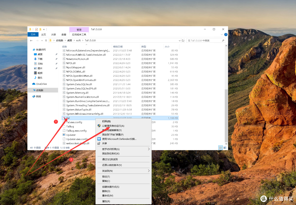
Task: Click the 桌面 breadcrumb segment
Action: click(x=70, y=41)
